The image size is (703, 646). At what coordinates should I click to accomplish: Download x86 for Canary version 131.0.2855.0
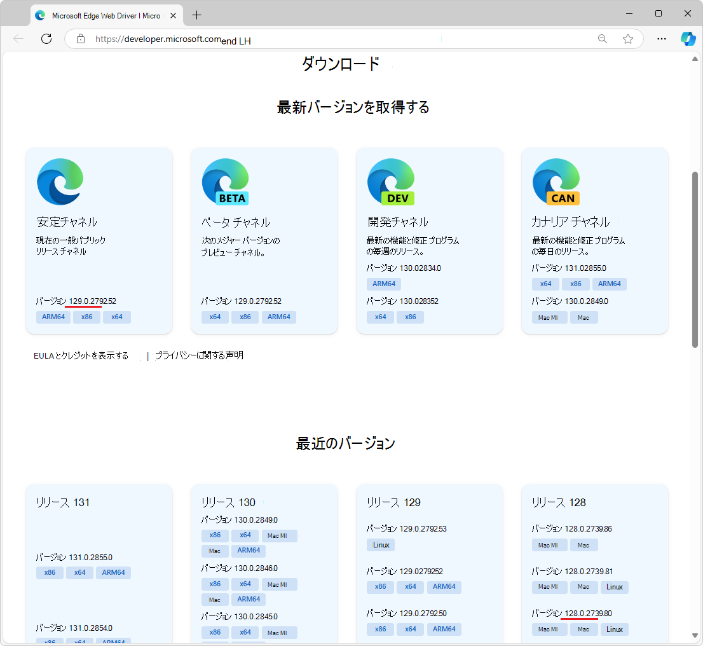coord(576,284)
